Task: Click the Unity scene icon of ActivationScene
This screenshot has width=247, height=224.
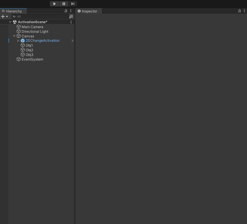Action: tap(15, 22)
